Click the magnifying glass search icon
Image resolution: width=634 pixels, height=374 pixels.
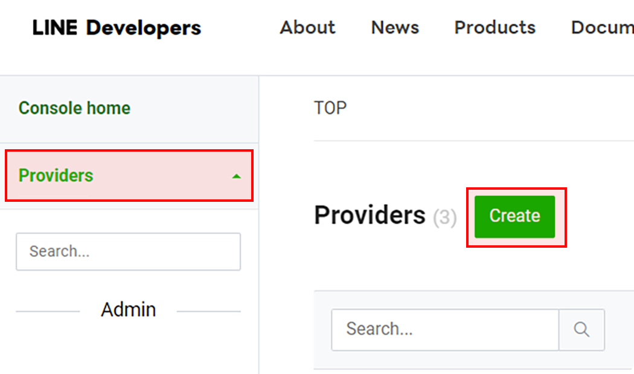581,329
